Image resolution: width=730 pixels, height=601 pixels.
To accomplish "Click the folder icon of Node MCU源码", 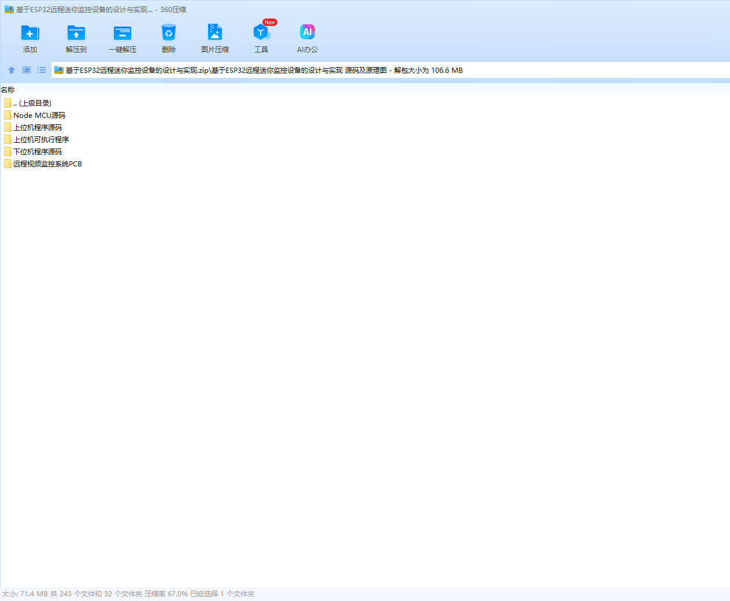I will click(8, 115).
